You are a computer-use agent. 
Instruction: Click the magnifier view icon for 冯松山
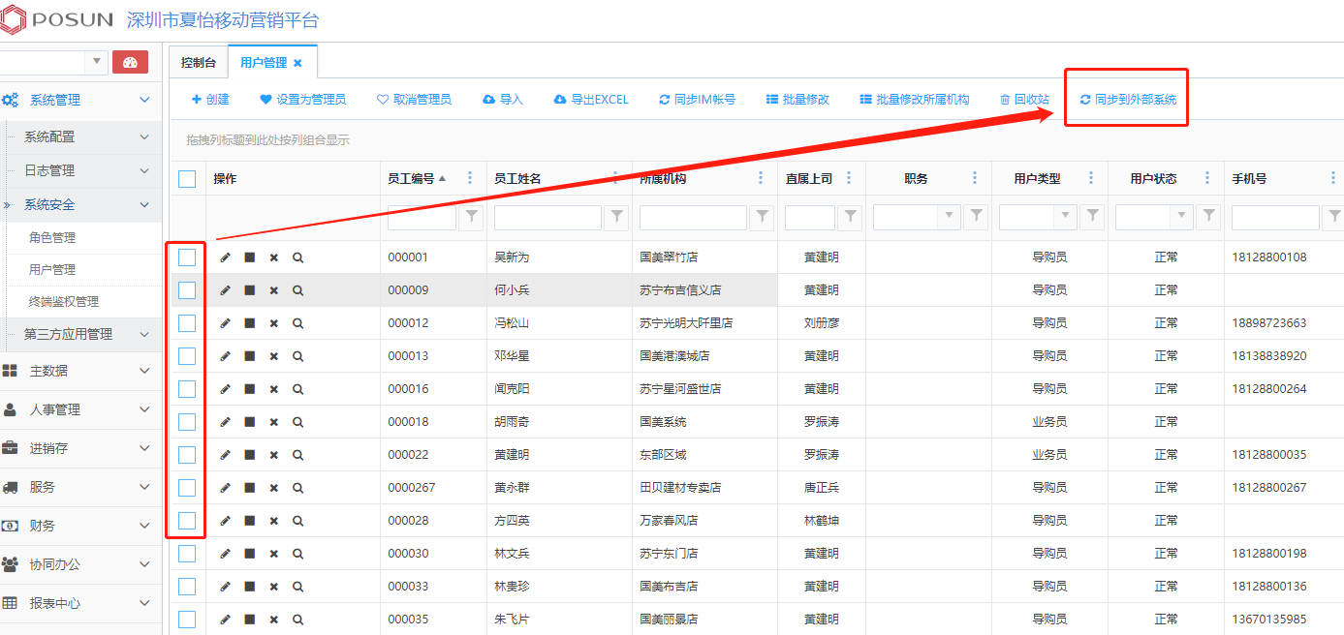[x=297, y=323]
